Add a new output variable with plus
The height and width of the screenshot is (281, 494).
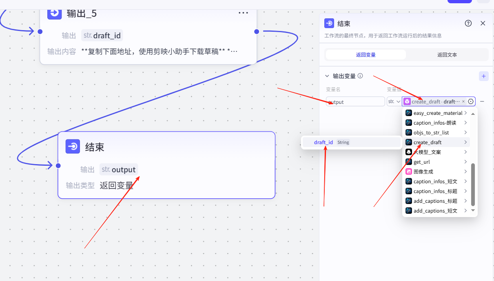pyautogui.click(x=483, y=76)
